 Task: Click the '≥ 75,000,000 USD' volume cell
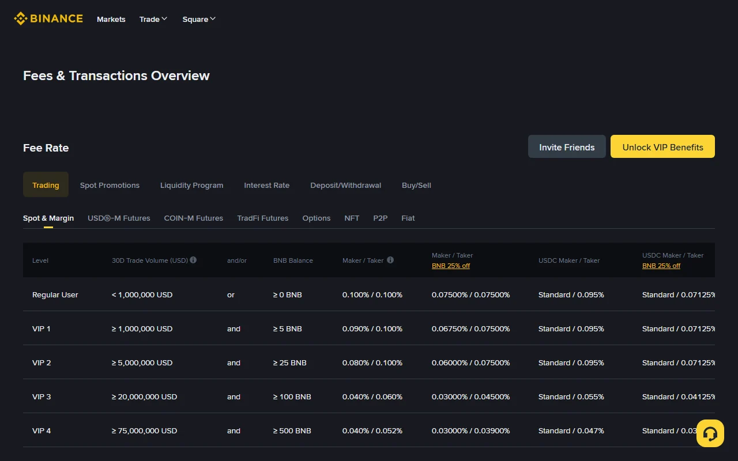point(144,430)
